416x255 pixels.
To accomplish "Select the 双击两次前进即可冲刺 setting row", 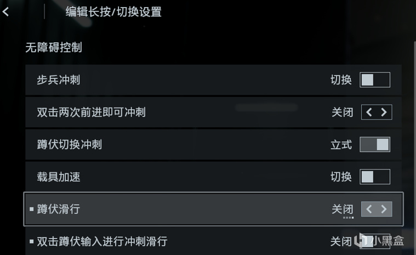I will [164, 112].
